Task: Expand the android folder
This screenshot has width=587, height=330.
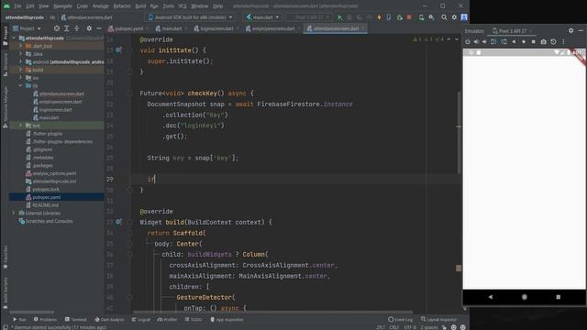Action: coord(21,61)
